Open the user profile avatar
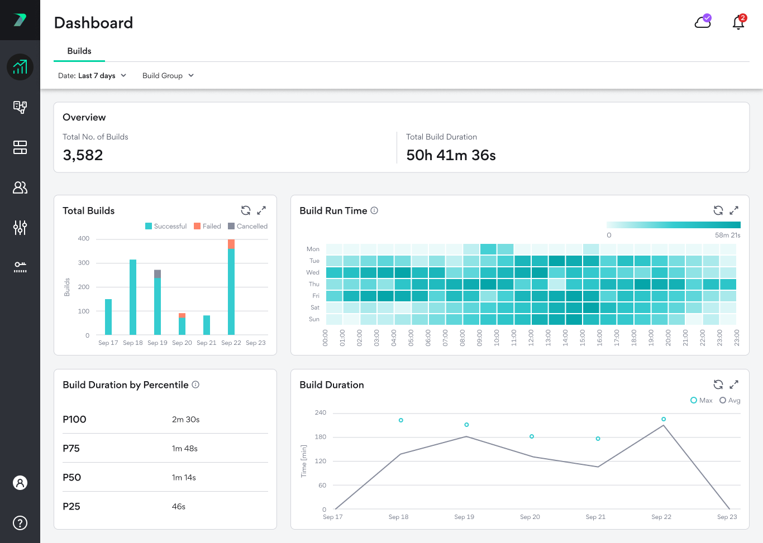The height and width of the screenshot is (543, 763). point(20,483)
